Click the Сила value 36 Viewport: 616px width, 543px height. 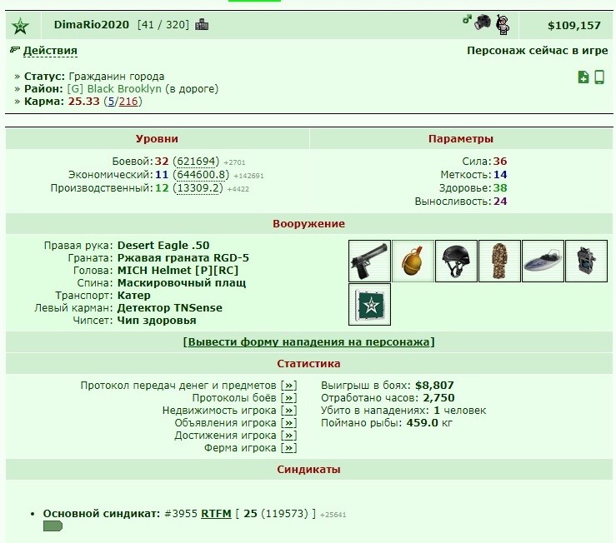coord(499,162)
